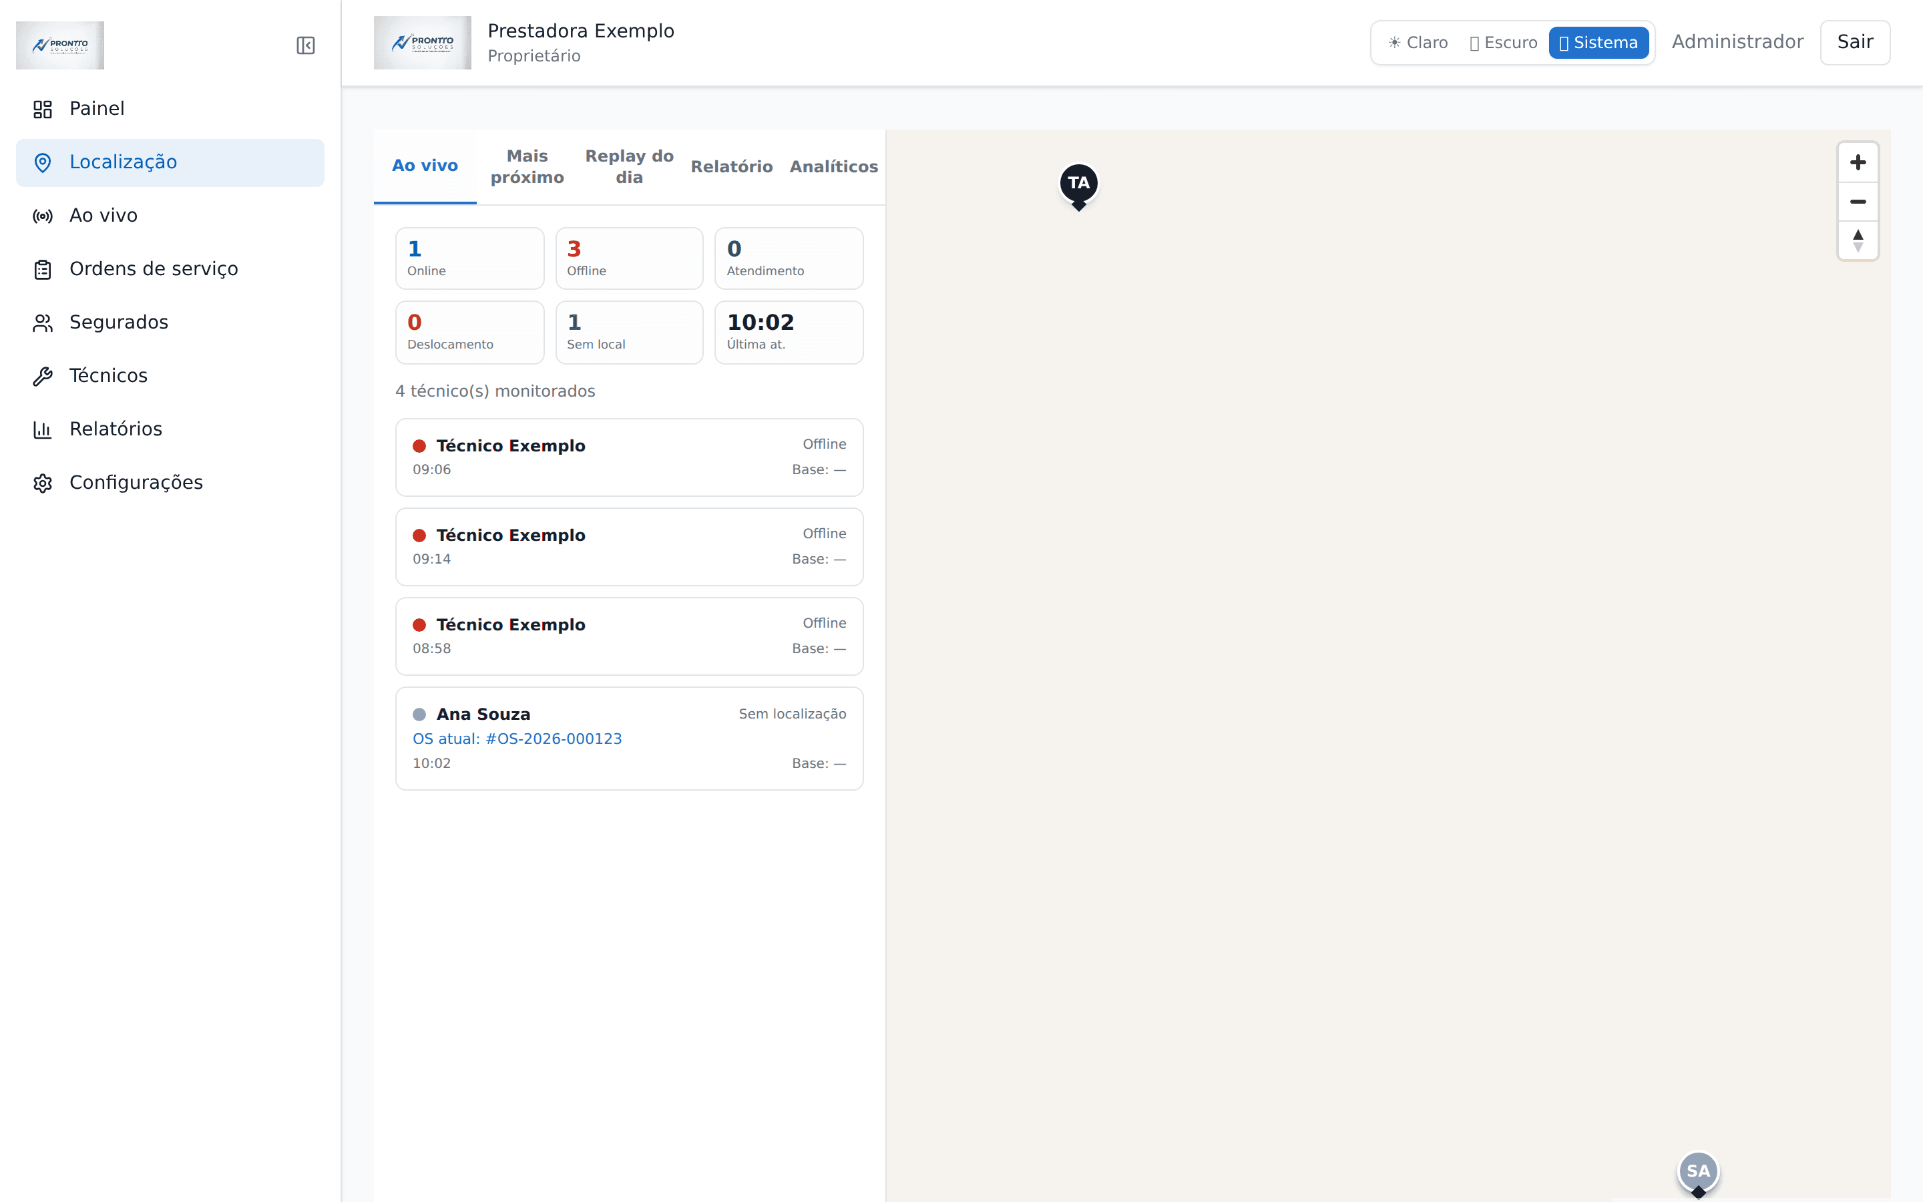The width and height of the screenshot is (1923, 1202).
Task: Open the Replay do dia tab
Action: point(630,166)
